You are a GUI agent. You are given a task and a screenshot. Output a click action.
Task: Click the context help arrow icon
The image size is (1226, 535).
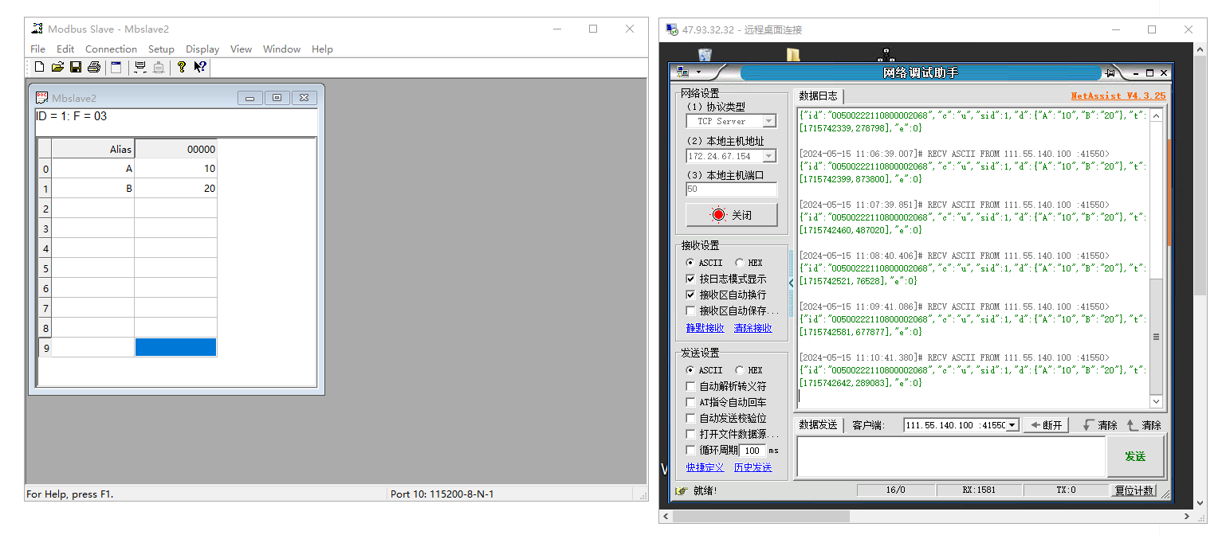coord(200,68)
